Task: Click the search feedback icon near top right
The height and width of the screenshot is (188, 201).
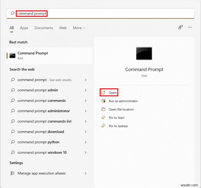Action: point(181,27)
